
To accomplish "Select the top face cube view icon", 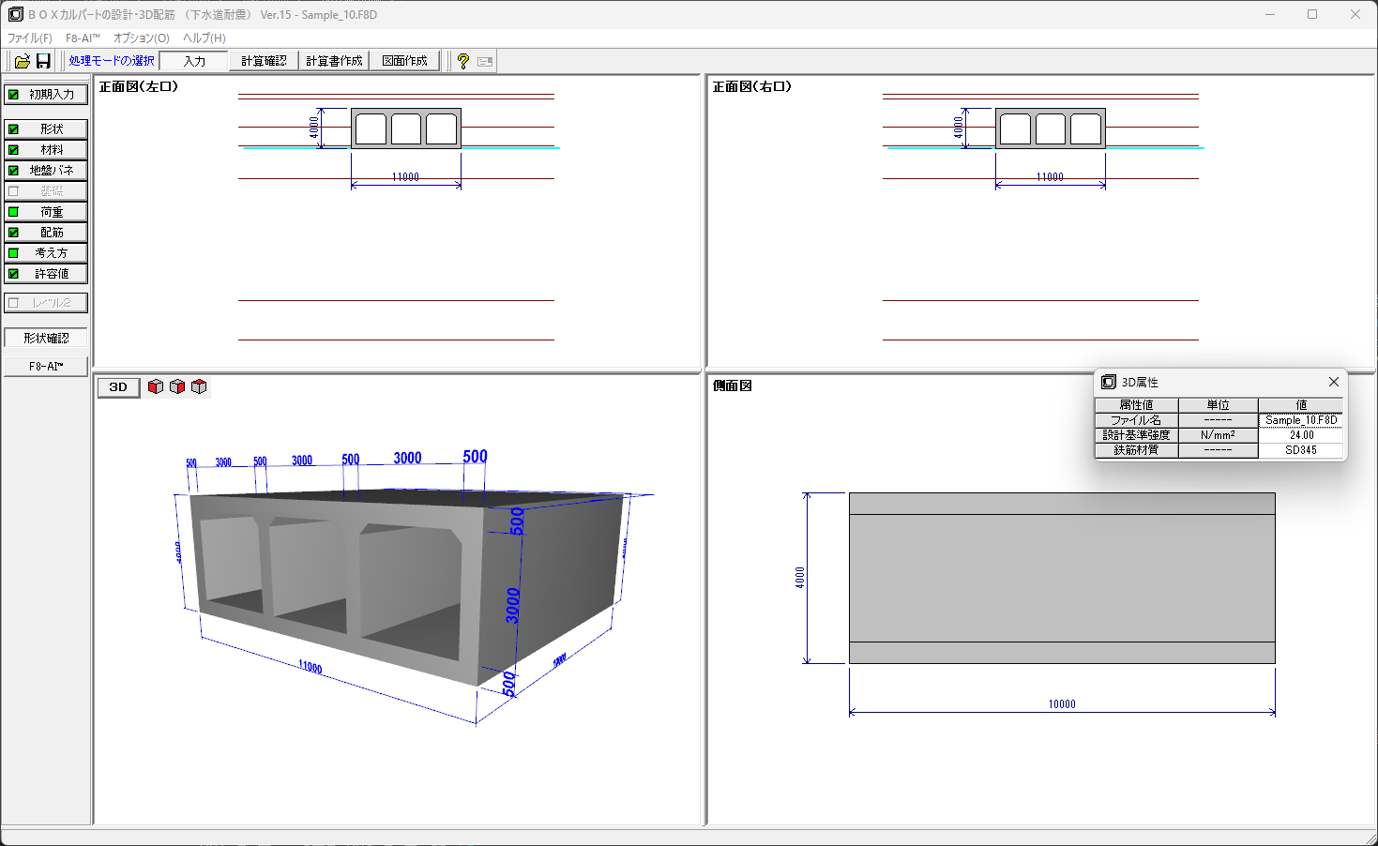I will (199, 386).
